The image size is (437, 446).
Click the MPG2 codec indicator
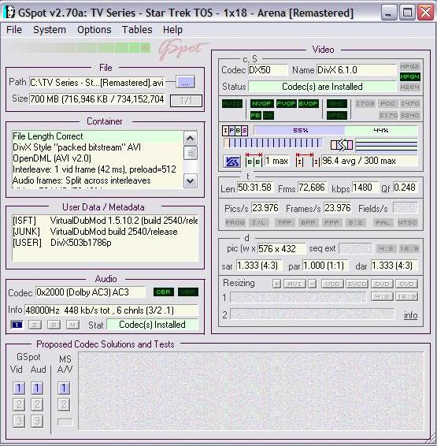(x=409, y=67)
